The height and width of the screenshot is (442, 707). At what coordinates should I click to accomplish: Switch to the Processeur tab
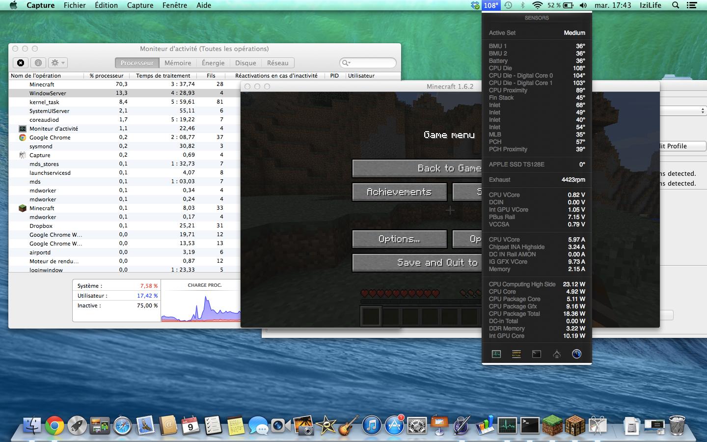[x=137, y=63]
